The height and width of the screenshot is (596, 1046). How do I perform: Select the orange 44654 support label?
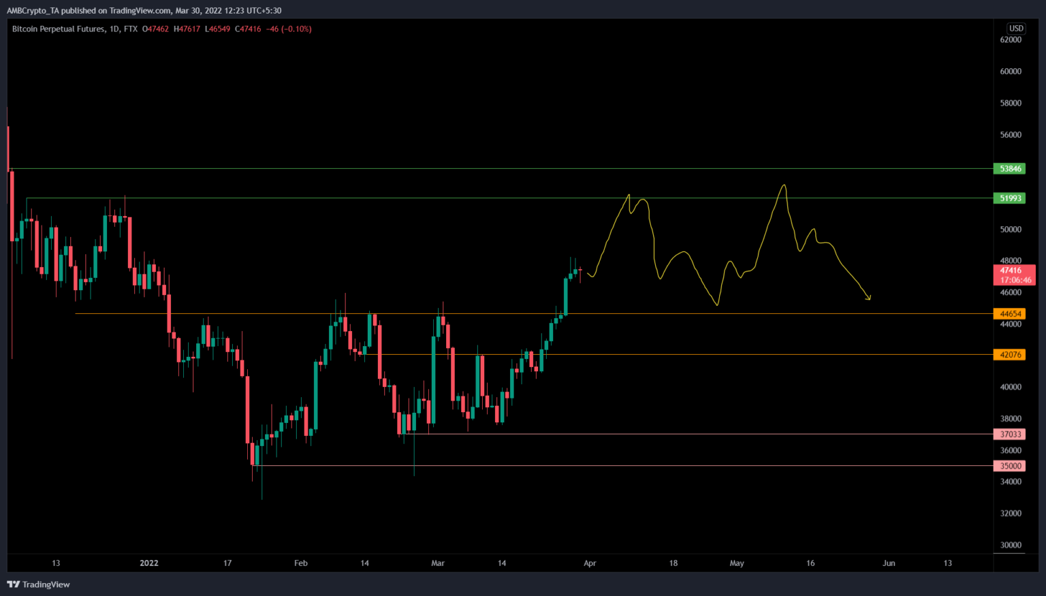[1011, 314]
